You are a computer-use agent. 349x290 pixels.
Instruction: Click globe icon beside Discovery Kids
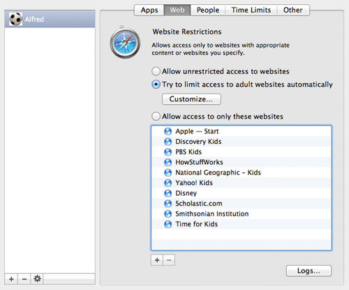[168, 142]
